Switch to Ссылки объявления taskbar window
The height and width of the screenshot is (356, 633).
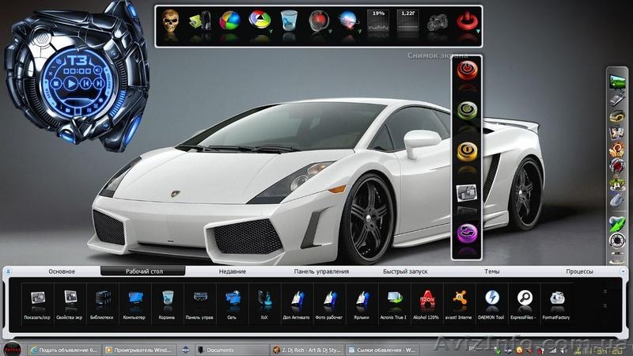[382, 350]
